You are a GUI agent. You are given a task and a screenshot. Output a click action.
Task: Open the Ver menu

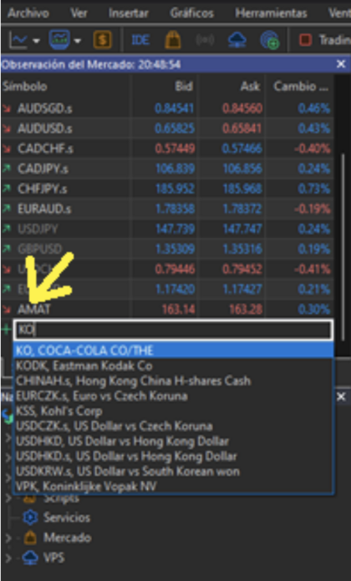tap(79, 13)
